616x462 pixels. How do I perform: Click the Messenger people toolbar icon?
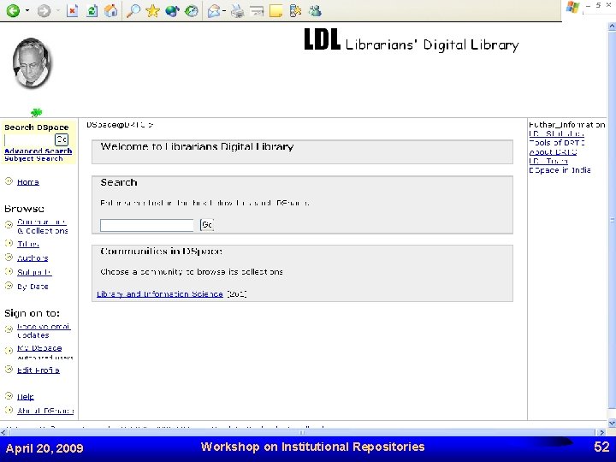click(315, 11)
